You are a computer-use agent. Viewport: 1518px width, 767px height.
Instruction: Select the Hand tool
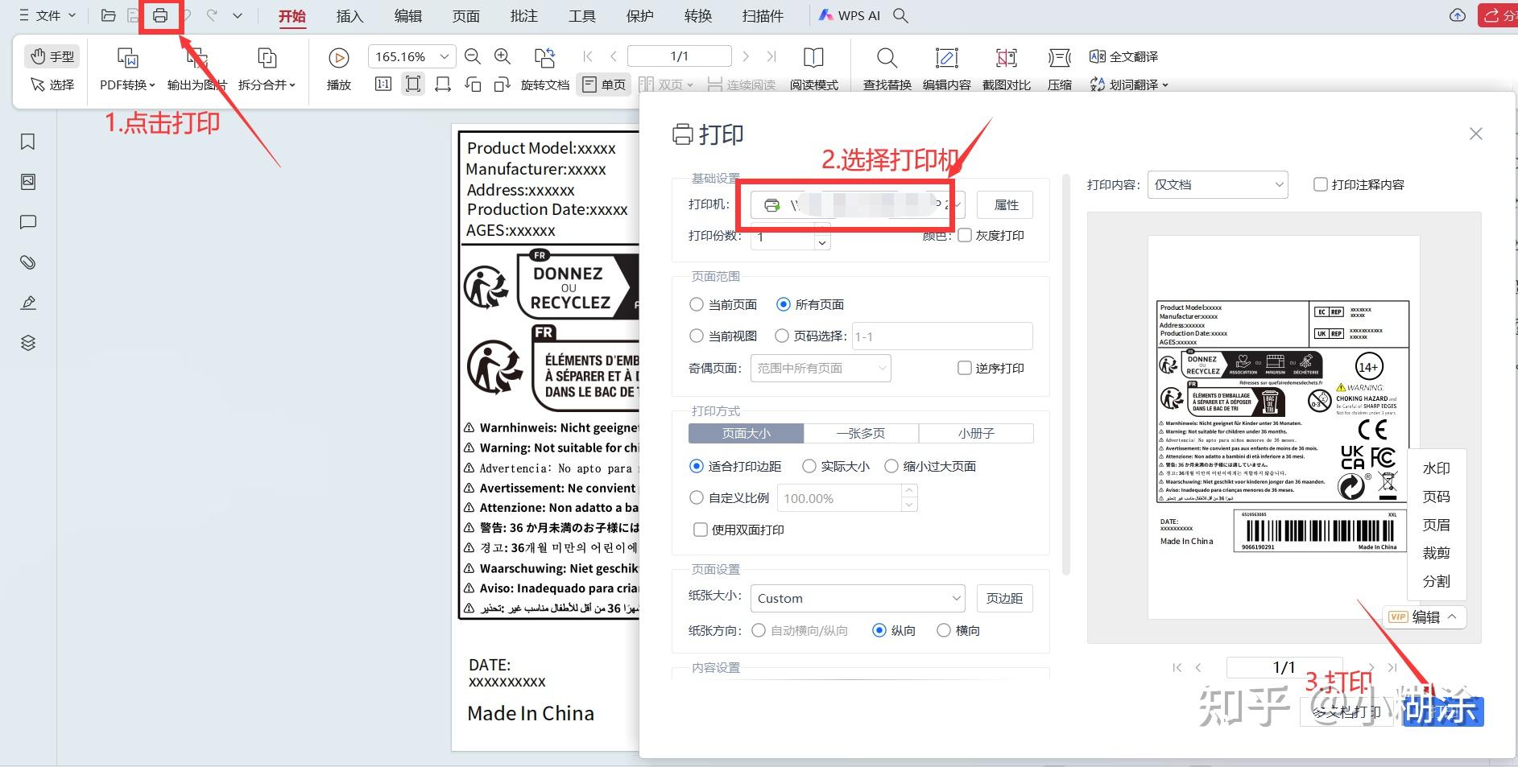pos(52,56)
